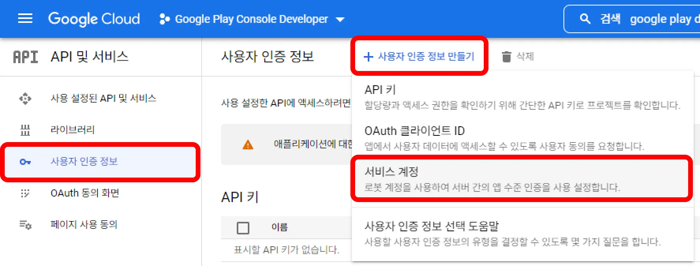Click the 이름 column header
The width and height of the screenshot is (700, 266).
pos(280,227)
